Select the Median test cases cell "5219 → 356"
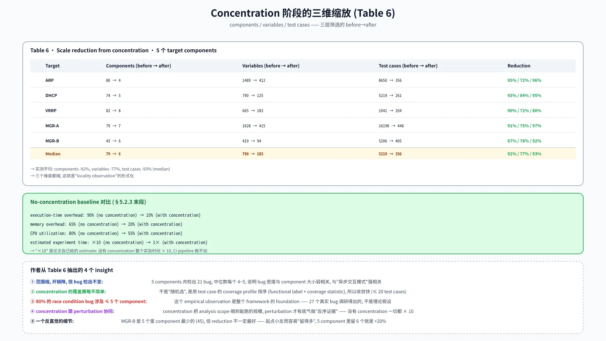This screenshot has height=341, width=606. [390, 154]
